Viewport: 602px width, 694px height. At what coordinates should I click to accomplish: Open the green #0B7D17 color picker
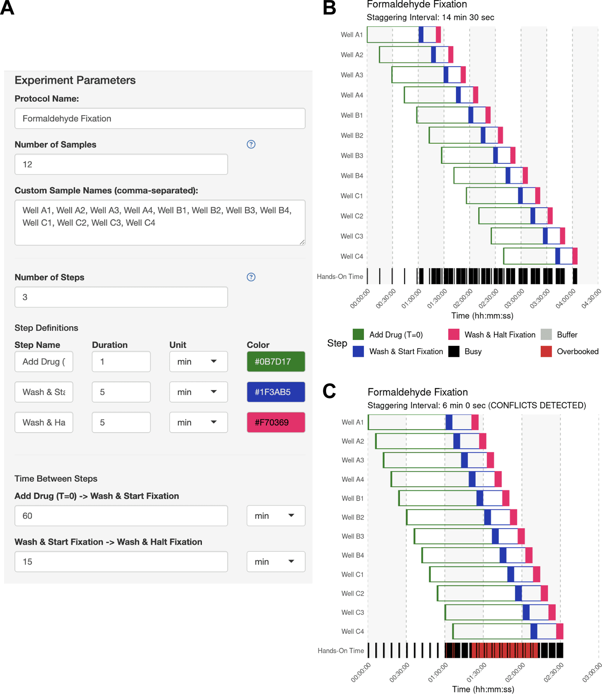(276, 362)
